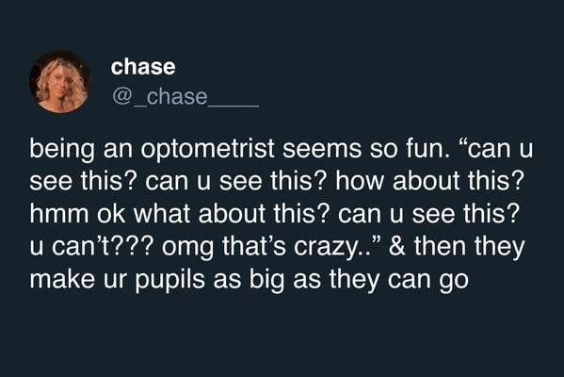
Task: Click the words "hmm ok" in tweet
Action: tap(77, 213)
